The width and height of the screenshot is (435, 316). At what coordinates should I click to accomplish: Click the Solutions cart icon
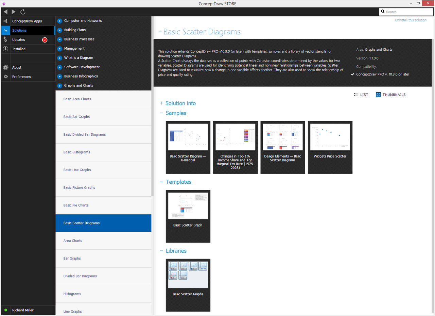click(5, 31)
